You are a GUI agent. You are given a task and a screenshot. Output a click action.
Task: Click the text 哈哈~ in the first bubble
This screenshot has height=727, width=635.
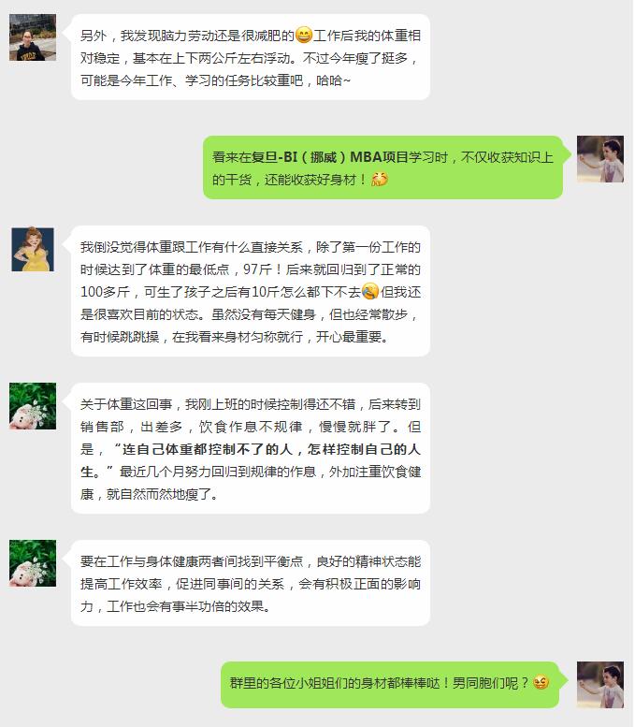(333, 80)
